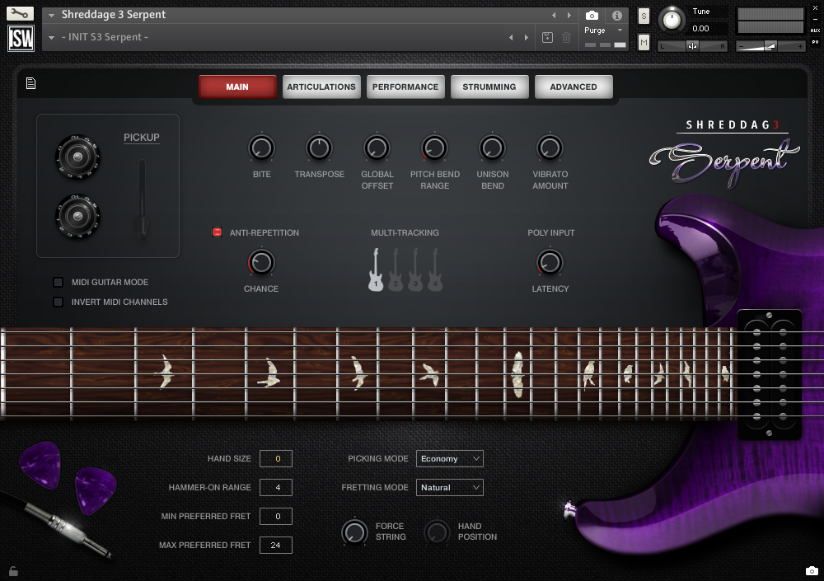Click the Max Preferred Fret value field
This screenshot has height=581, width=824.
click(275, 545)
